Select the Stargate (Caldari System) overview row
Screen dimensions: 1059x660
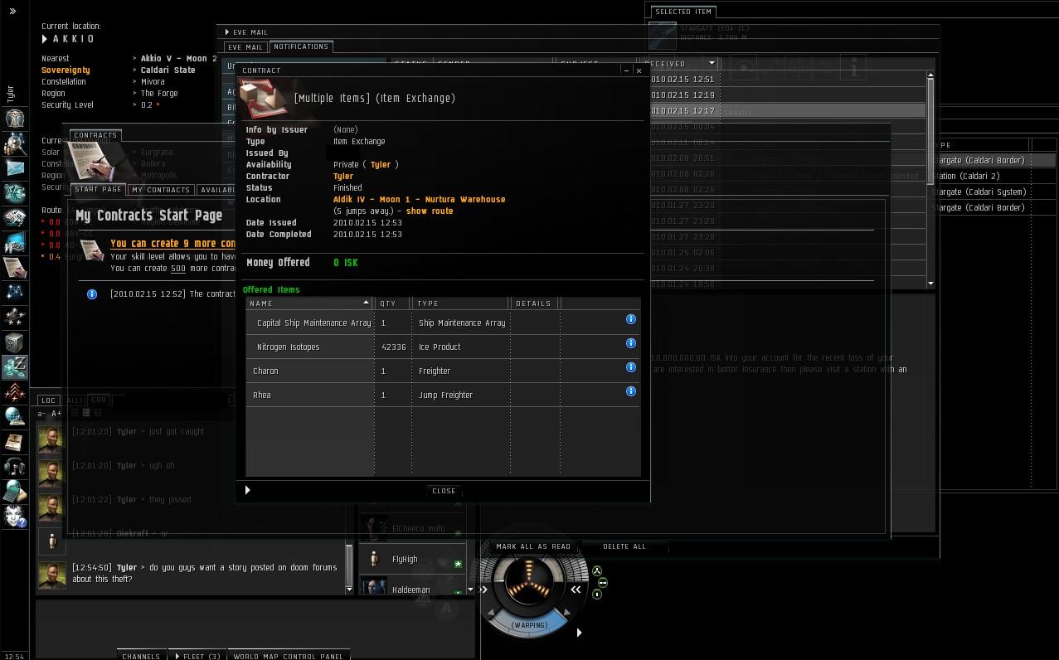pos(993,192)
